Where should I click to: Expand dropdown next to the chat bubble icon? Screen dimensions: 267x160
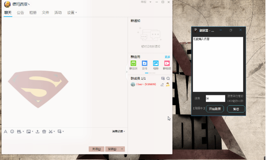tap(63, 132)
